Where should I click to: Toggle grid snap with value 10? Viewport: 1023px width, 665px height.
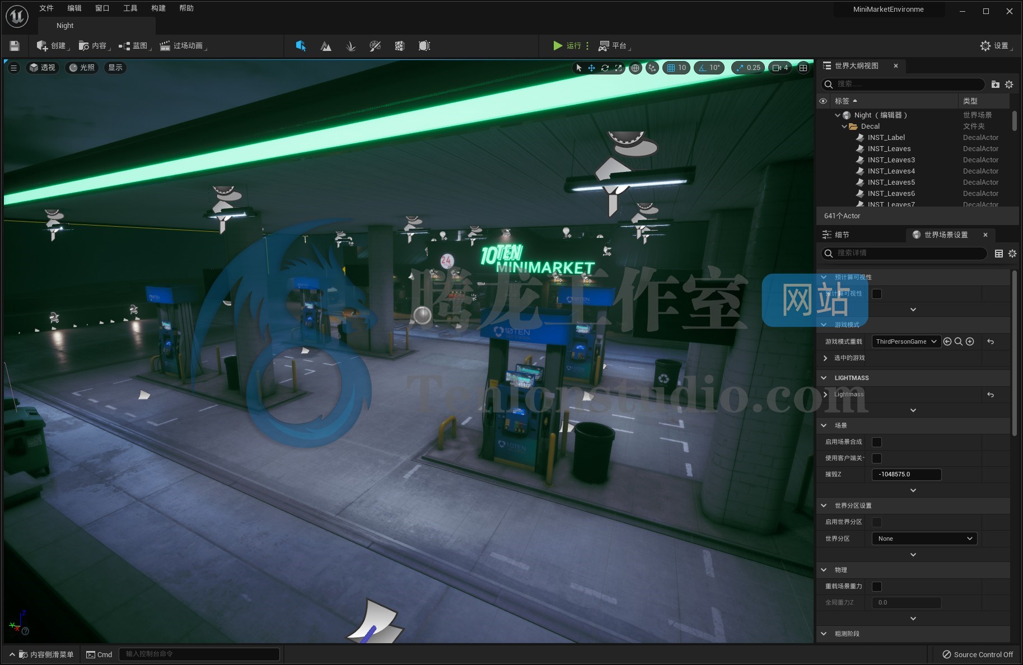[x=676, y=68]
